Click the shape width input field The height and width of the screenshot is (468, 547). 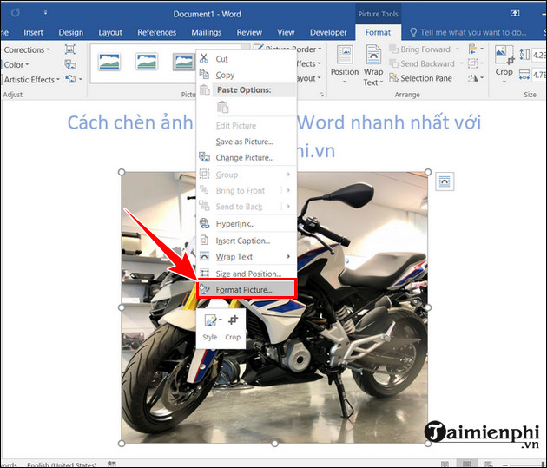pyautogui.click(x=538, y=75)
